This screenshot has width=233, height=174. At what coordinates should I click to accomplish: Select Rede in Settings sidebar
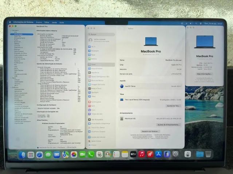point(101,55)
